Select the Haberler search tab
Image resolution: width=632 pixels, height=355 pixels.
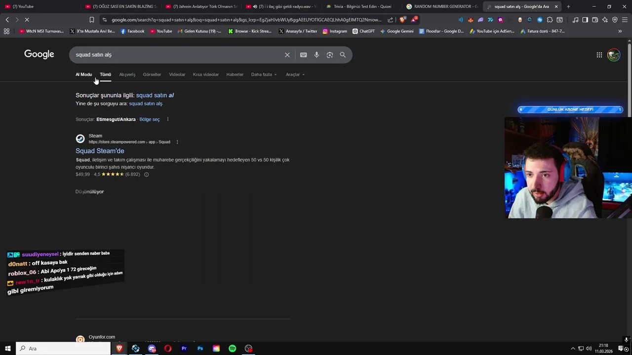235,74
